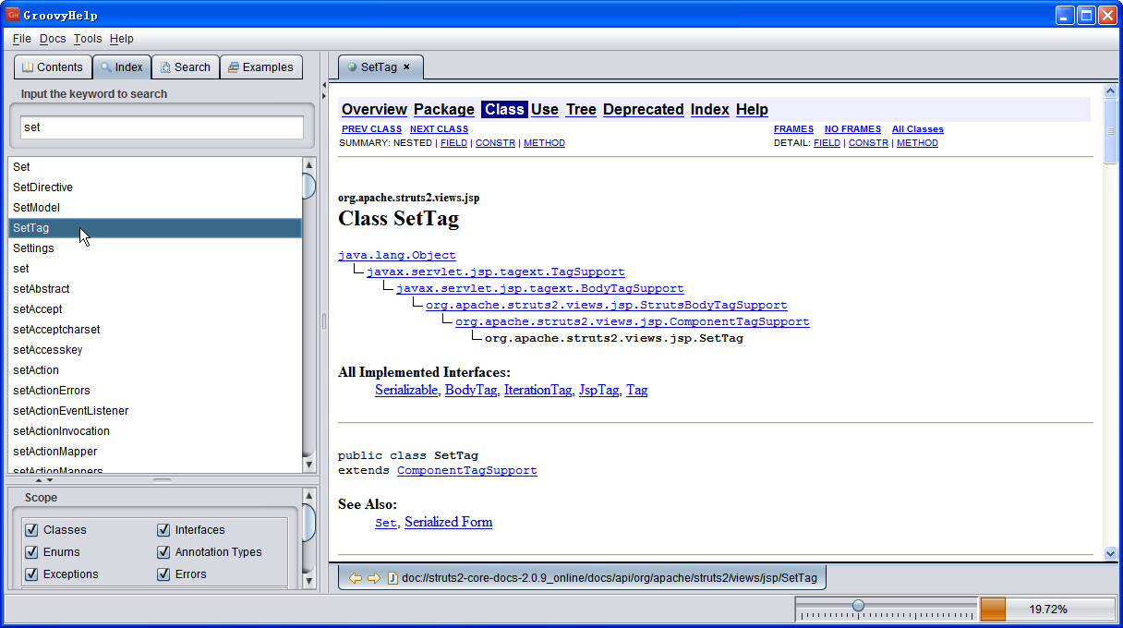Image resolution: width=1123 pixels, height=628 pixels.
Task: Click the page icon beside the doc URL
Action: (x=392, y=578)
